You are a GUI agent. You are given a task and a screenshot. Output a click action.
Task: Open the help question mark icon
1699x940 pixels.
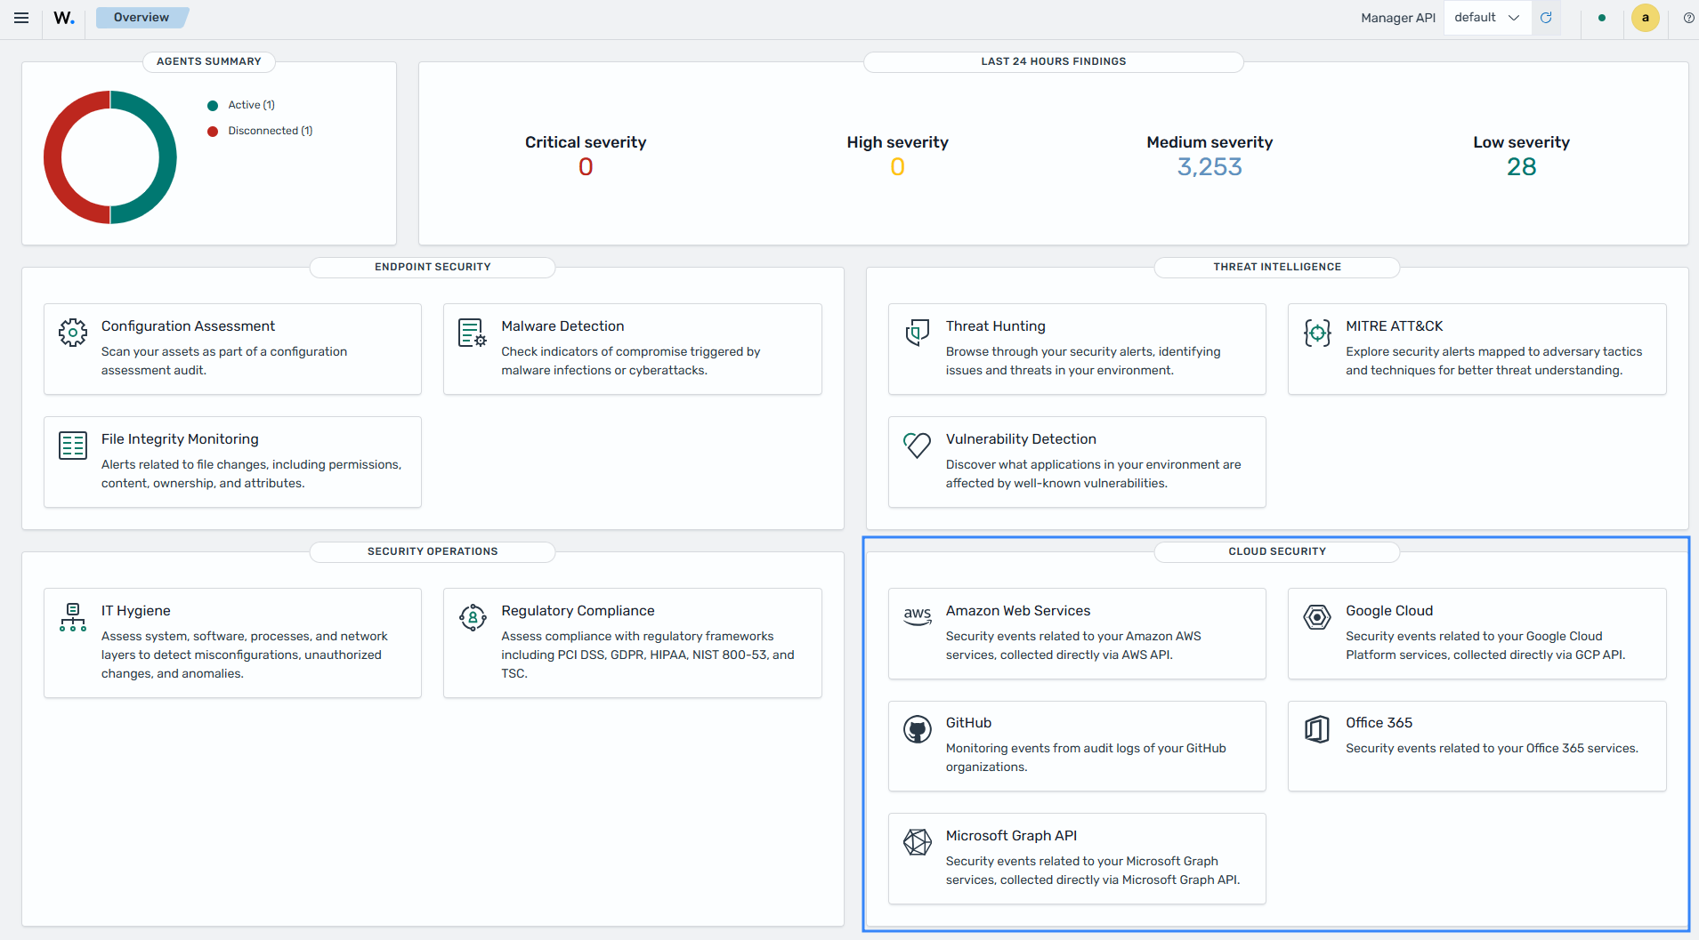click(x=1688, y=18)
